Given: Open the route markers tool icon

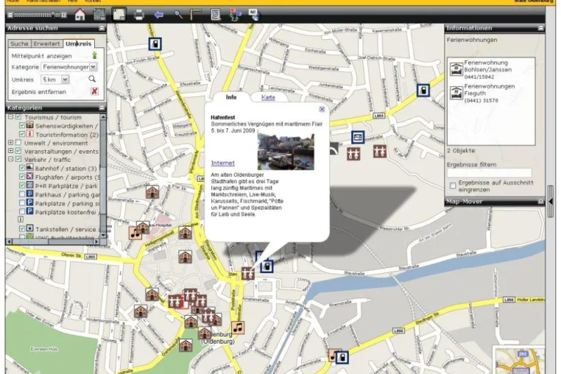Looking at the screenshot, I should coord(235,15).
